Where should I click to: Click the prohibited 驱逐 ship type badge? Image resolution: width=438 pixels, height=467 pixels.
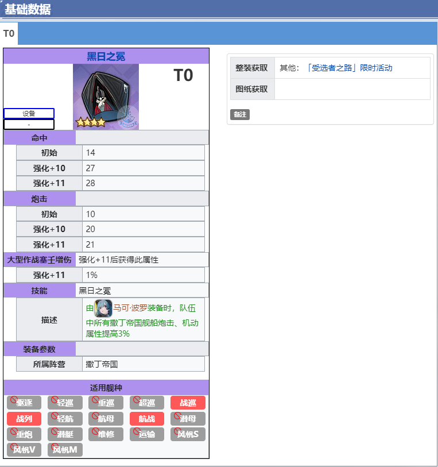pos(24,403)
